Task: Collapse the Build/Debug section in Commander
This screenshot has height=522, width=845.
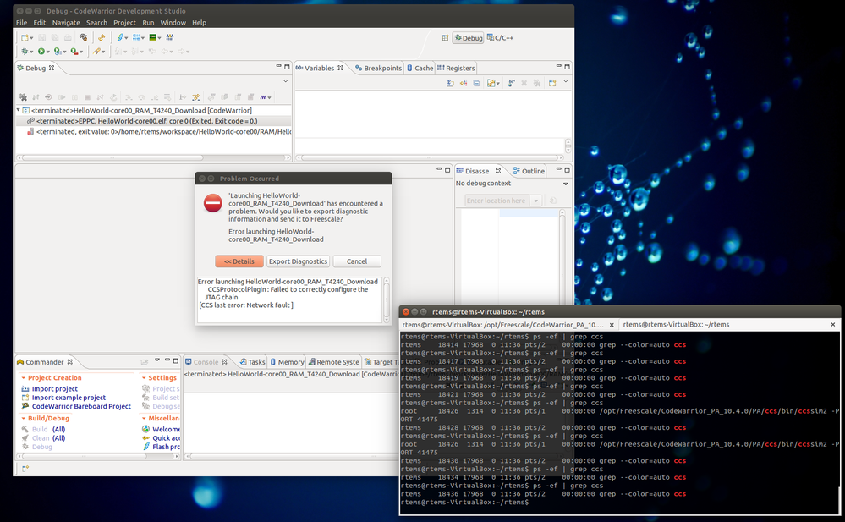Action: click(x=23, y=419)
